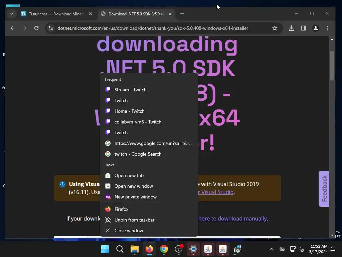Click the scrollbar up arrow
This screenshot has width=342, height=257.
(x=332, y=39)
